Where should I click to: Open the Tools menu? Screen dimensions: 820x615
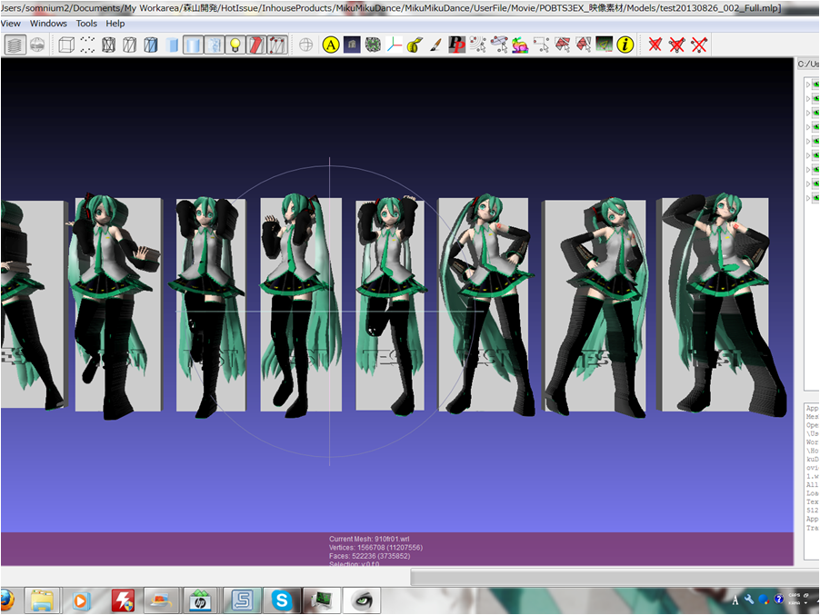pos(86,23)
